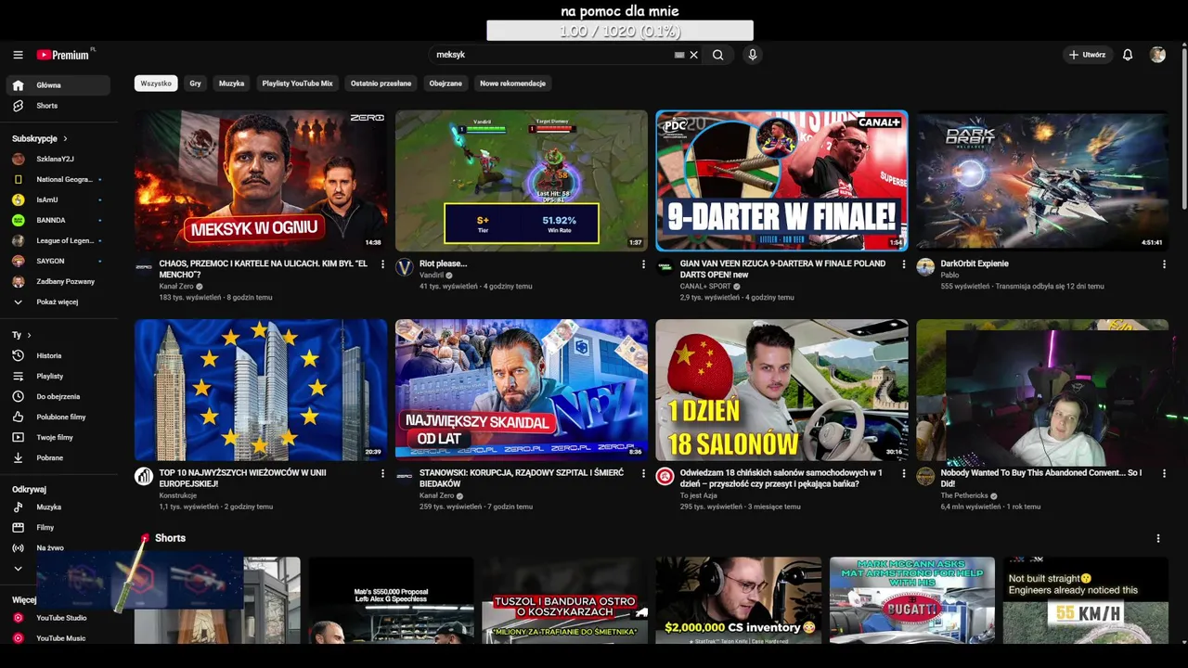
Task: Open National Geographic subscription channel
Action: click(x=58, y=179)
